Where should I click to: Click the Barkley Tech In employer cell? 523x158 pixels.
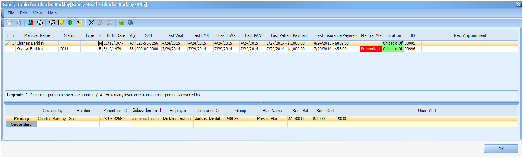tap(178, 119)
